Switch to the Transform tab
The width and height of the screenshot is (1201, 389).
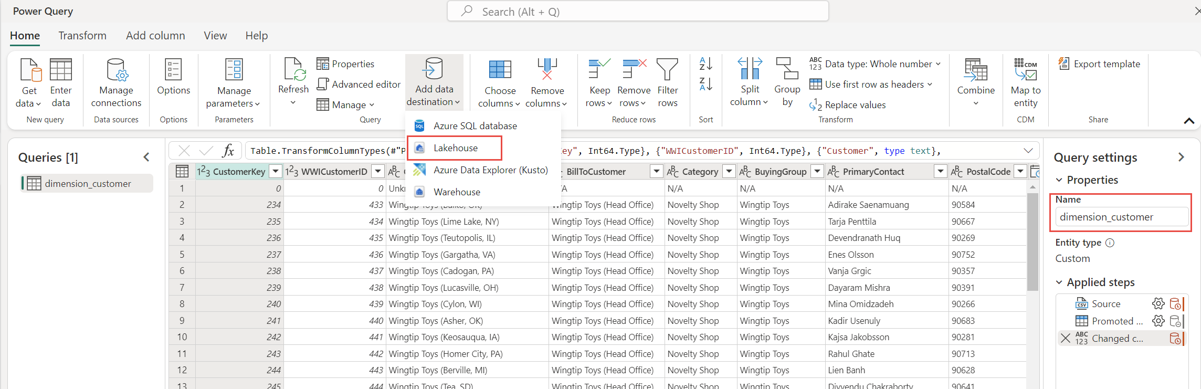pos(82,36)
